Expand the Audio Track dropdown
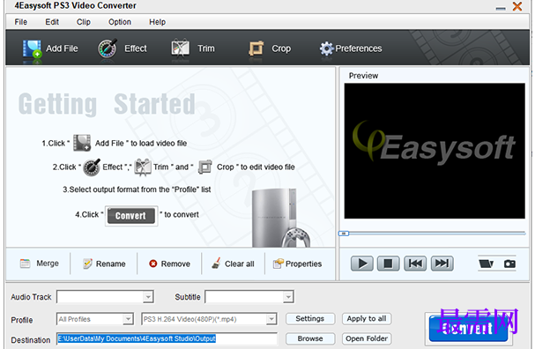 pos(148,297)
